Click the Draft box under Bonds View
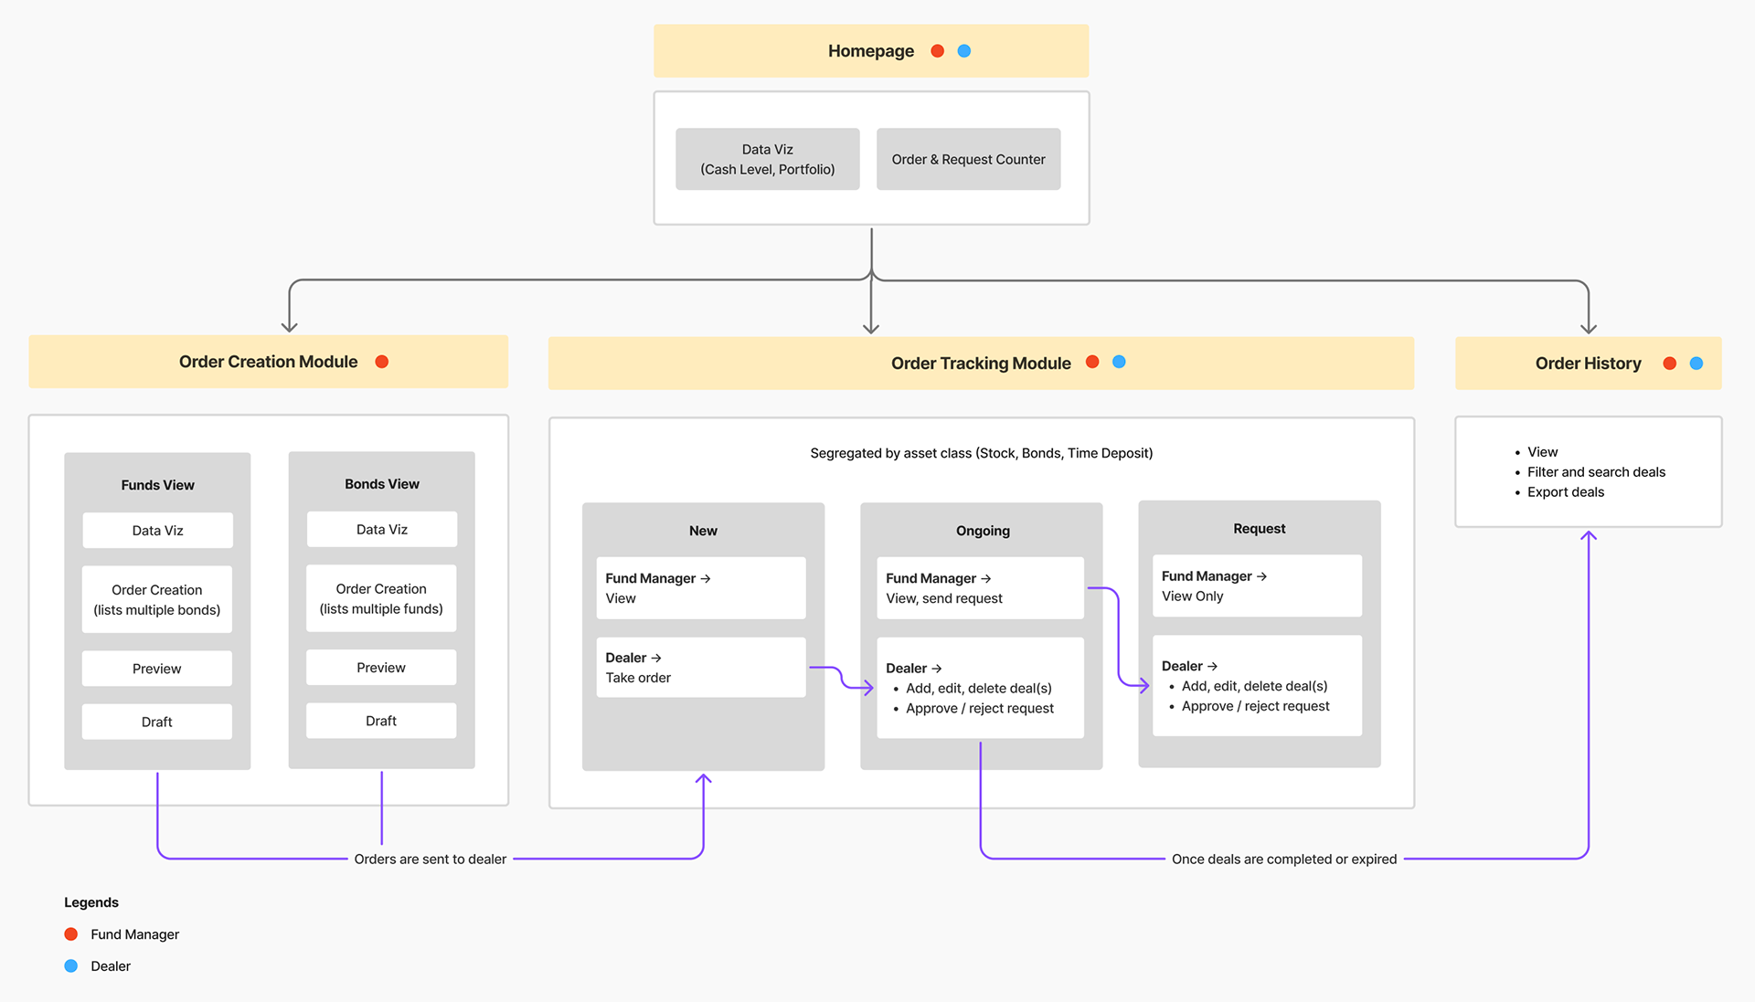This screenshot has height=1002, width=1755. tap(381, 721)
